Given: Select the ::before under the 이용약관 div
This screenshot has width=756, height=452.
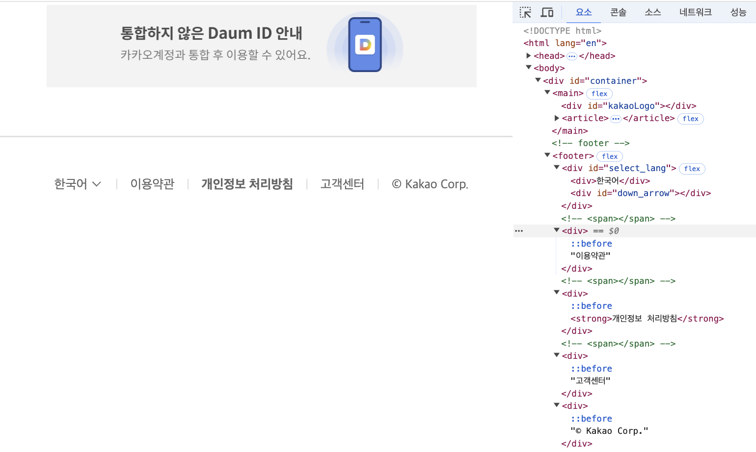Looking at the screenshot, I should (x=591, y=244).
